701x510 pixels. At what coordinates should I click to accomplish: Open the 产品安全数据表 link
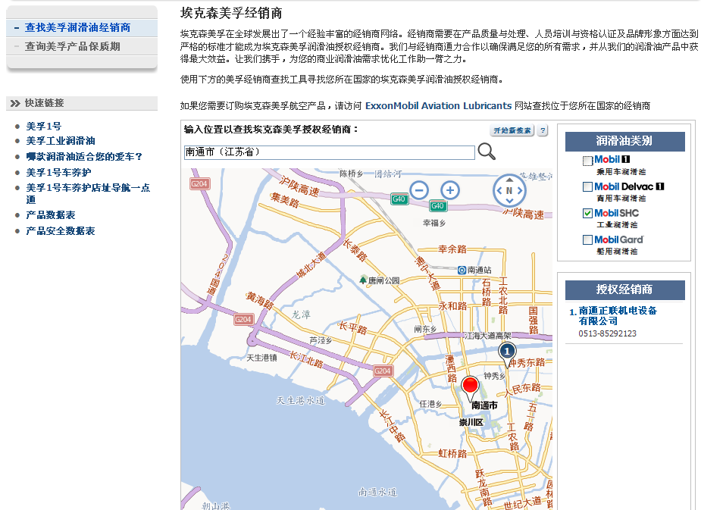(x=61, y=230)
